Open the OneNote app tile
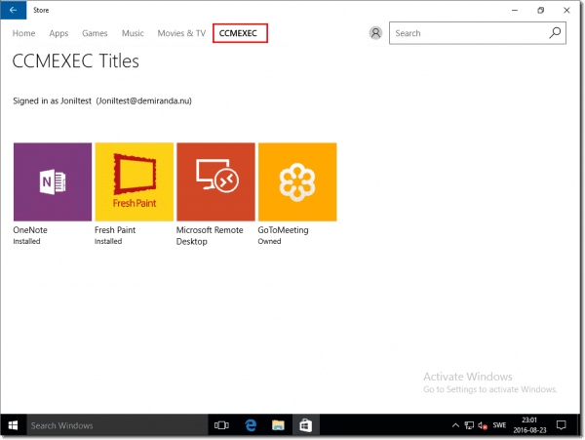The width and height of the screenshot is (585, 440). point(53,181)
